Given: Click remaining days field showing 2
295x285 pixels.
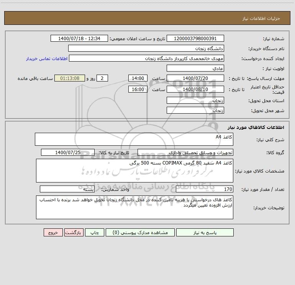Looking at the screenshot, I should tap(102, 78).
